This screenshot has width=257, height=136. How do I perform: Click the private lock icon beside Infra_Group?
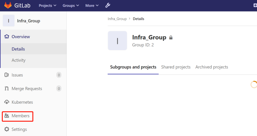click(x=171, y=38)
